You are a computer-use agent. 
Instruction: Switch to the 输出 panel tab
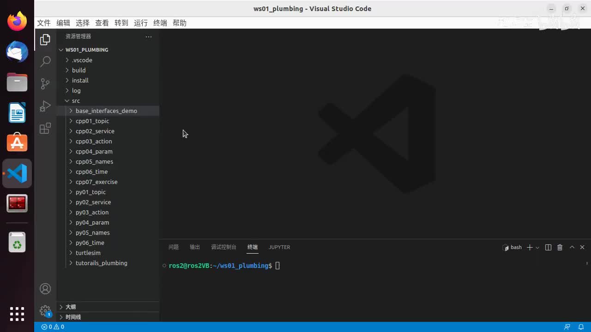pyautogui.click(x=195, y=247)
